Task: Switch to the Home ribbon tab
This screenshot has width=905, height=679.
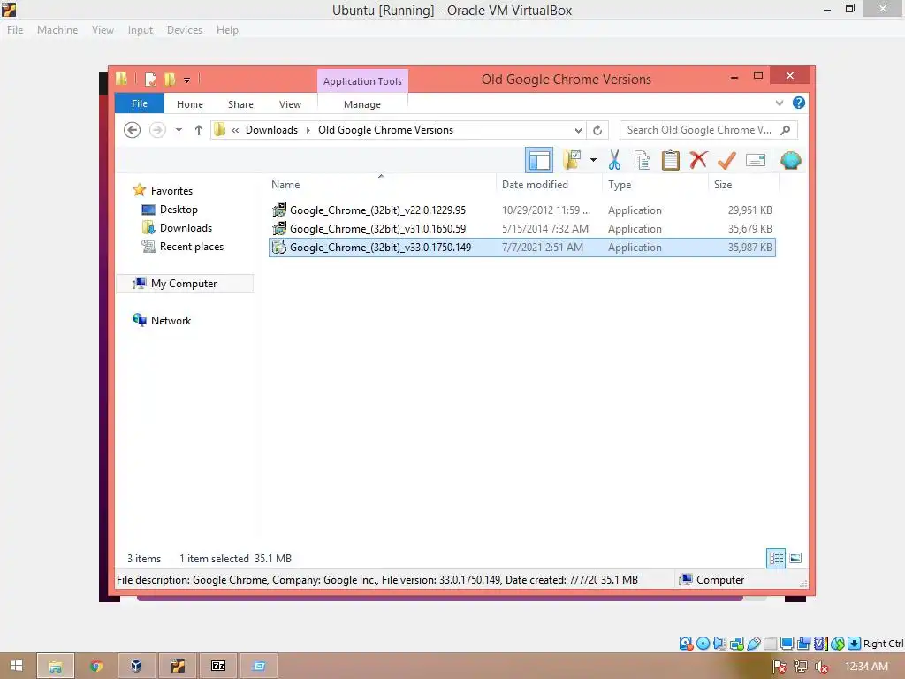Action: pos(190,104)
